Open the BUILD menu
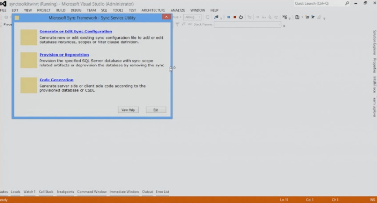This screenshot has width=377, height=203. coord(61,10)
